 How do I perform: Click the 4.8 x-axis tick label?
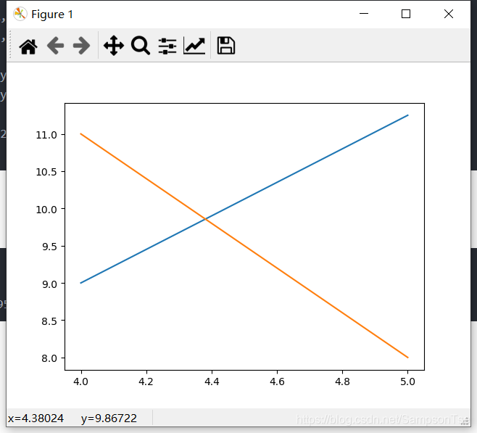tap(343, 382)
